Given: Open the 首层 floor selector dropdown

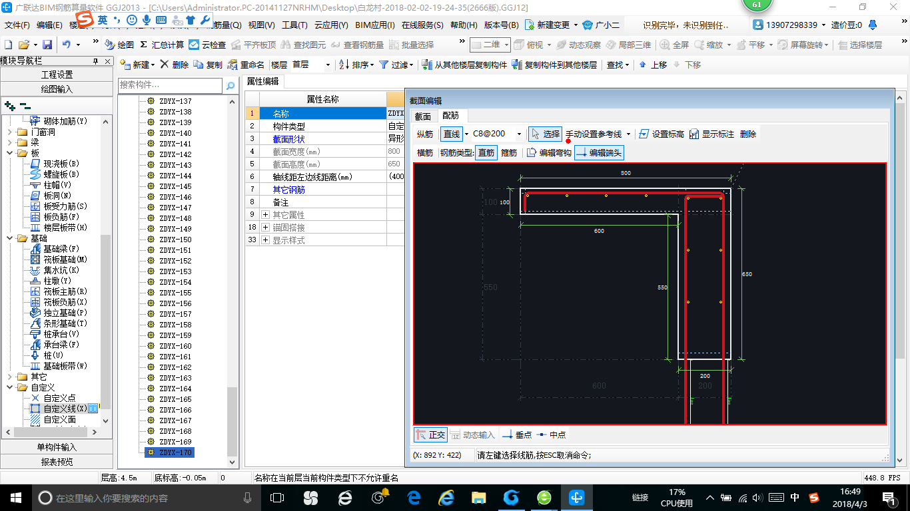Looking at the screenshot, I should (328, 65).
